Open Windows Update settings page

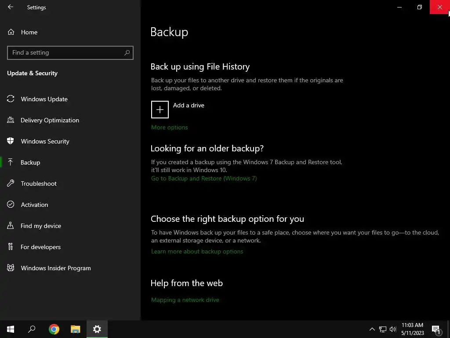click(x=70, y=99)
